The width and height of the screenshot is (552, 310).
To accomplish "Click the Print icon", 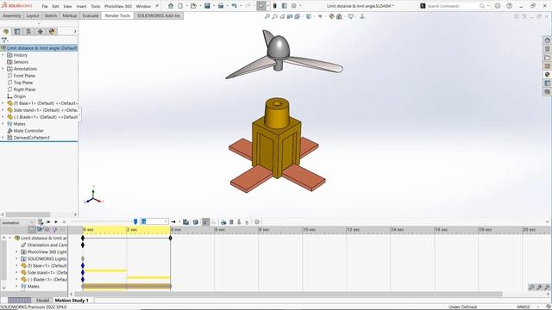I will pos(221,6).
